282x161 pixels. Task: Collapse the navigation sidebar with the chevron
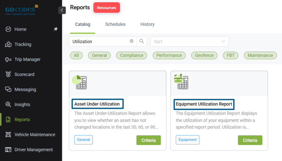[x=62, y=10]
